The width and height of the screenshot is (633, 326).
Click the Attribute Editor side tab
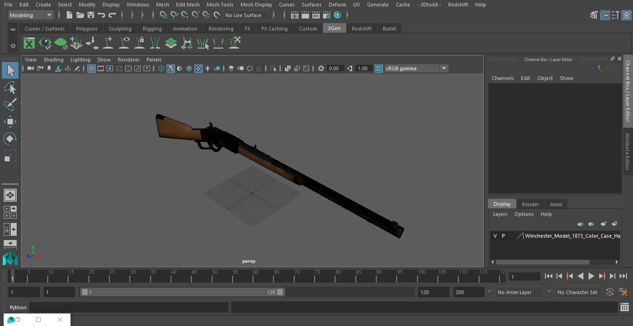(627, 152)
